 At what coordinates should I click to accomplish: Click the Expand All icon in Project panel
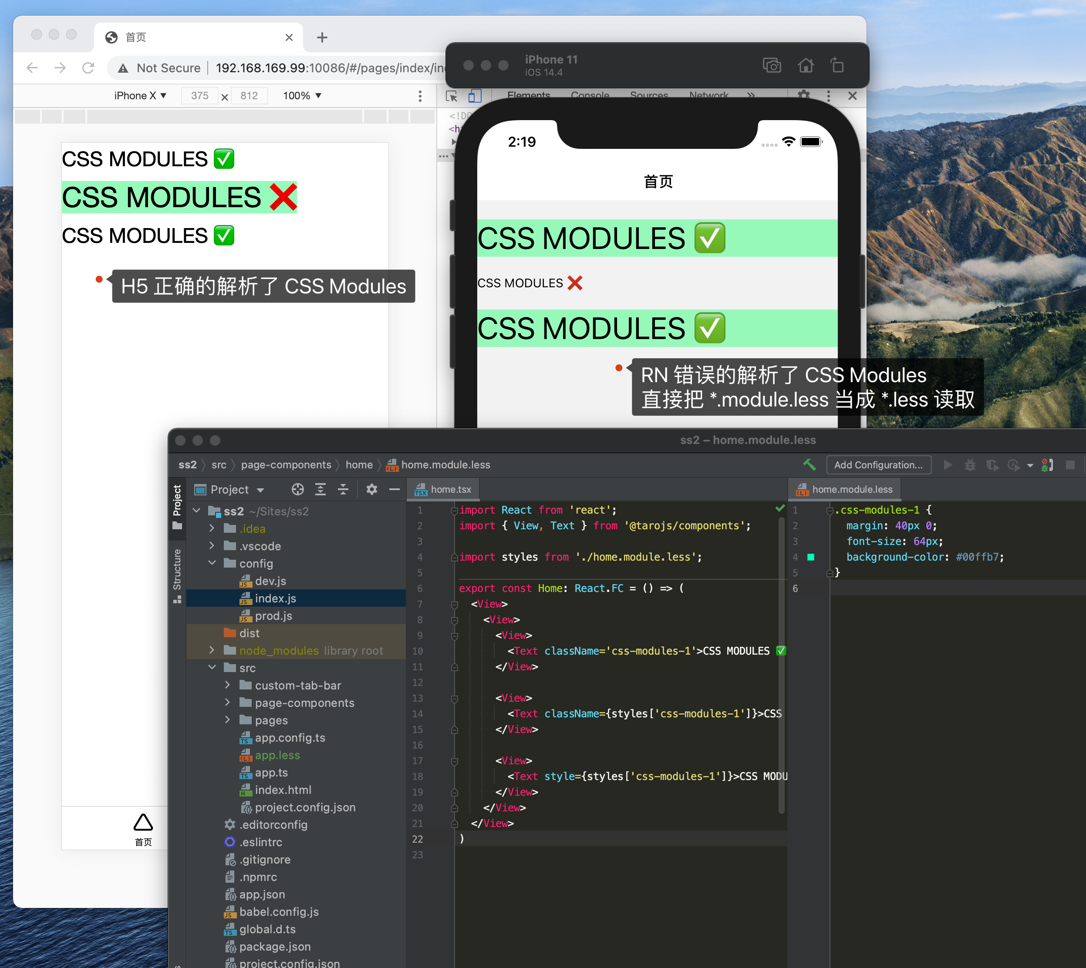(320, 489)
